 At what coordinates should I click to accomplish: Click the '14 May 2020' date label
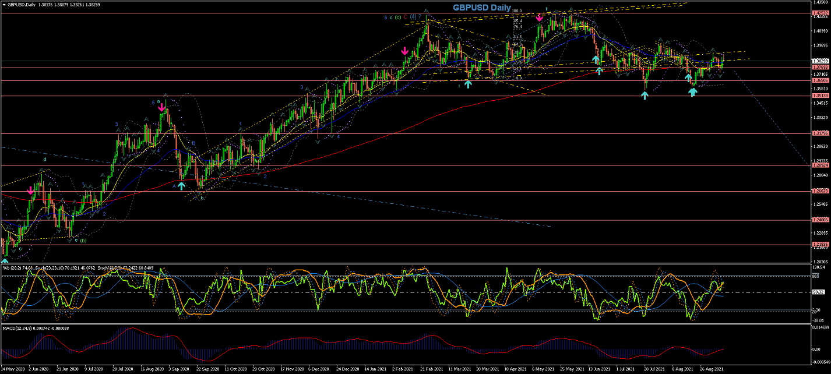tap(12, 369)
